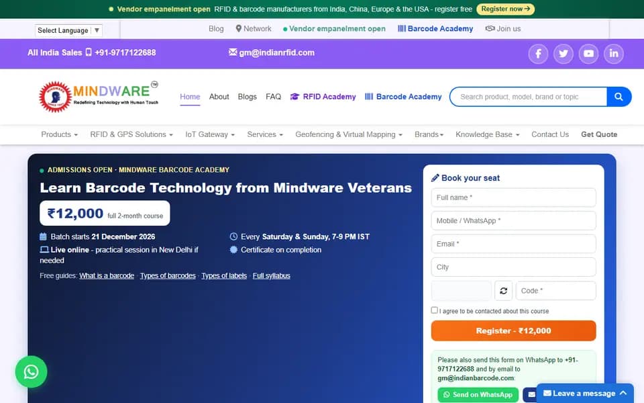Screen dimensions: 644x403
Task: Click the Send on WhatsApp button
Action: pos(478,395)
